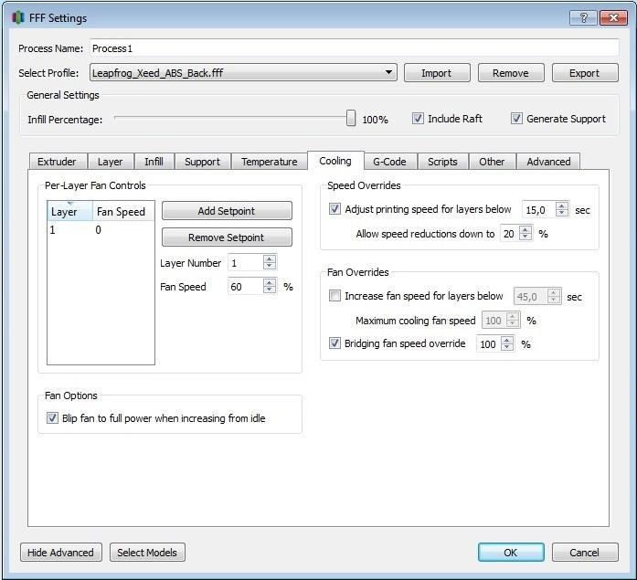Click the Fan Speed column header
Screen dimensions: 637x580
(123, 212)
